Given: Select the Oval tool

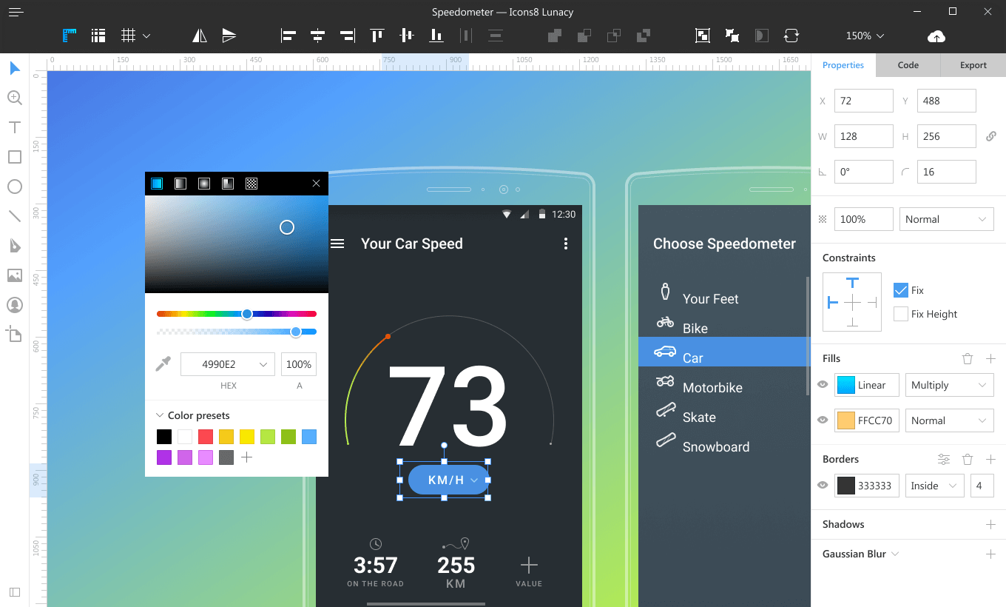Looking at the screenshot, I should click(14, 187).
